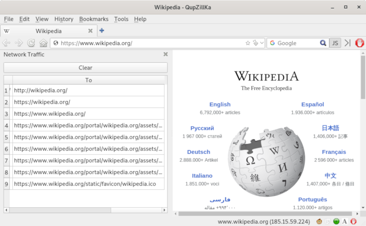
Task: Click the traffic list scroll right arrow
Action: 165,210
